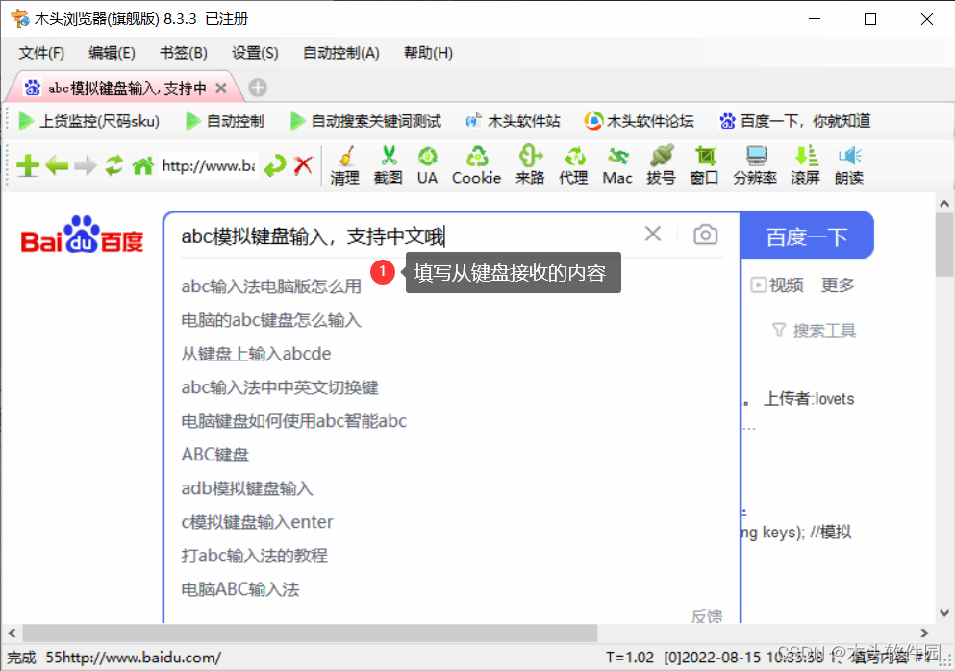Run the 自动控制 bookmark

(225, 121)
